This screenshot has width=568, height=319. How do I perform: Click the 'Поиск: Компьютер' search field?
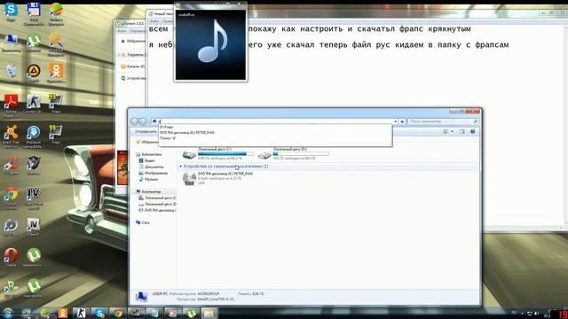[443, 121]
